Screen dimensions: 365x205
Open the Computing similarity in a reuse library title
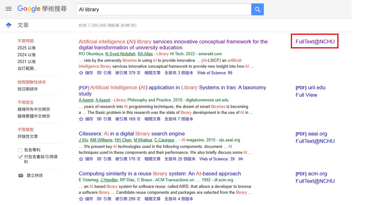tap(160, 174)
